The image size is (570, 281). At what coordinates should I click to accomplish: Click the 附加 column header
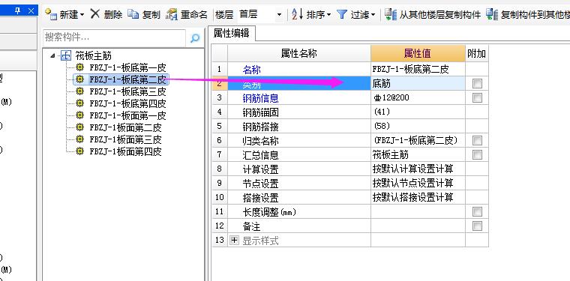[476, 54]
